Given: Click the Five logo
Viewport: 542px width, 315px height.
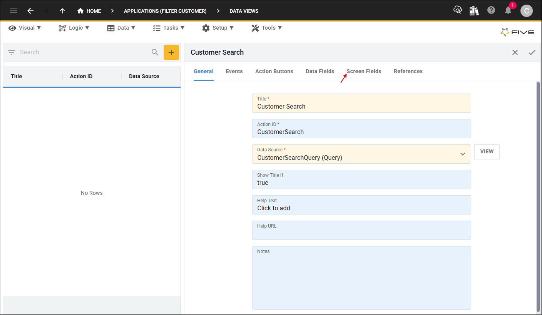Looking at the screenshot, I should (517, 32).
